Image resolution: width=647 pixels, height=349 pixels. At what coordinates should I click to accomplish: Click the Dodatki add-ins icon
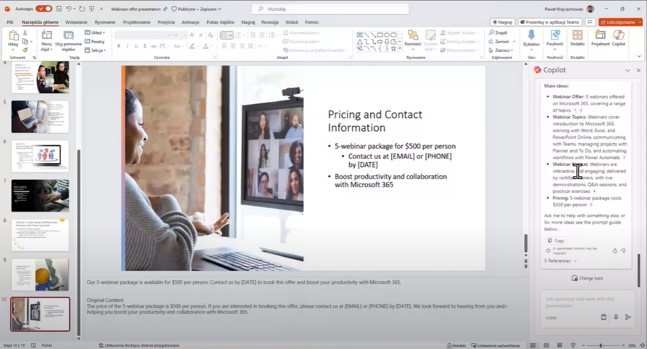[577, 35]
